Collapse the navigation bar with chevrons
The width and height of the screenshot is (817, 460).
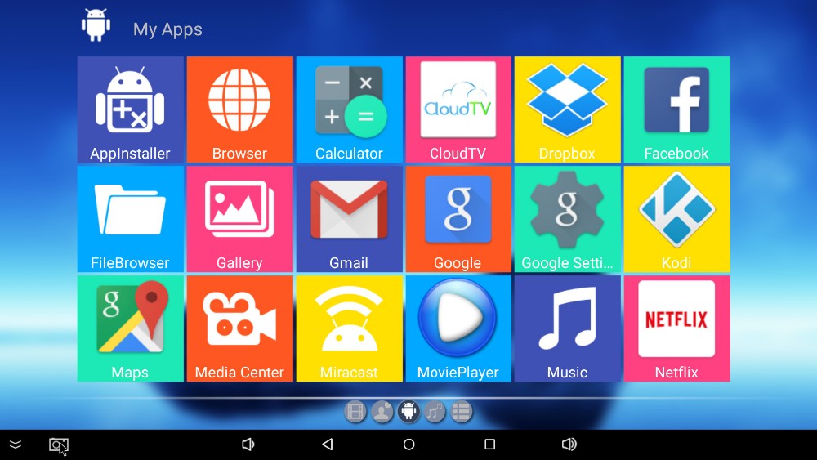(16, 444)
